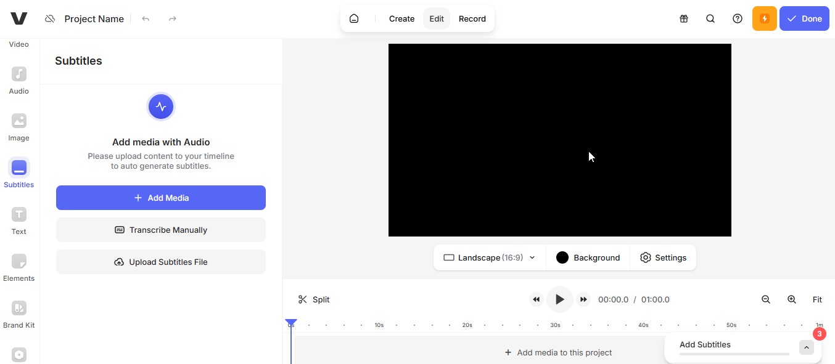
Task: Click the current time 00:00.0 display
Action: coord(613,300)
